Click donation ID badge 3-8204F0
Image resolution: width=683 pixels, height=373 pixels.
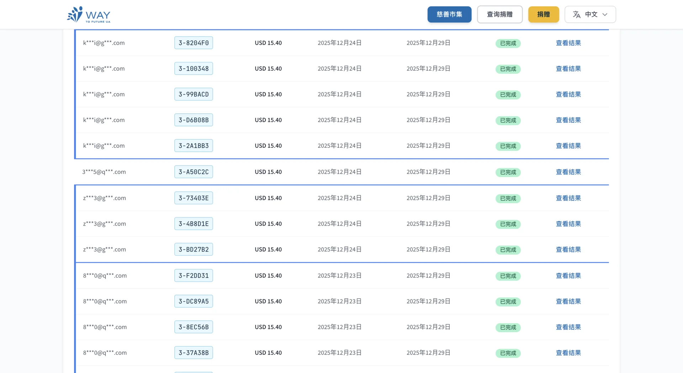pyautogui.click(x=194, y=43)
